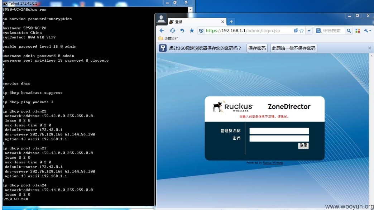The image size is (374, 210).
Task: Click 'sysContact 800-810-9119' line
Action: tap(29, 37)
